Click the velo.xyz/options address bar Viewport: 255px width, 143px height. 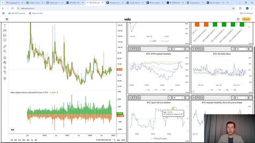(x=124, y=8)
